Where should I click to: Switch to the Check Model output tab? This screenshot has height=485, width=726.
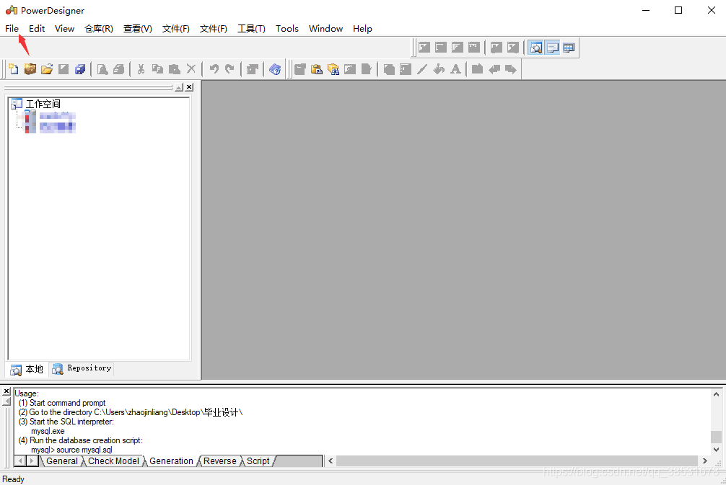click(113, 461)
